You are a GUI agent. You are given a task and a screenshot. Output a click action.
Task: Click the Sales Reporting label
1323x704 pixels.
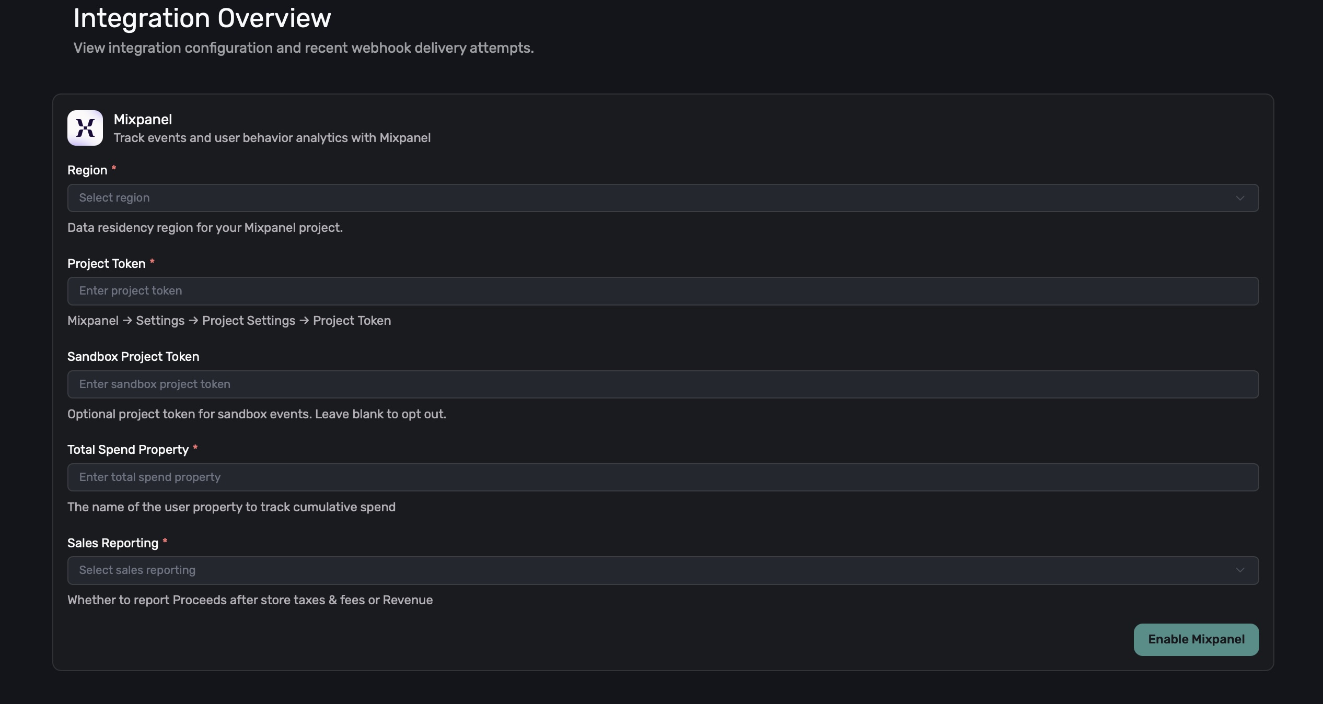coord(113,543)
